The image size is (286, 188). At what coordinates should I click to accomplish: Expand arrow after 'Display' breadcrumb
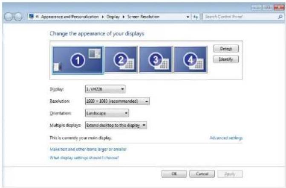(x=124, y=17)
